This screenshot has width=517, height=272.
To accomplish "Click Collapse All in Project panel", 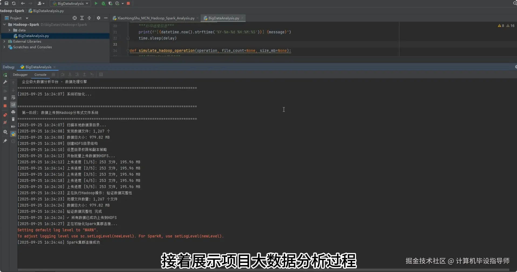I will [x=89, y=18].
